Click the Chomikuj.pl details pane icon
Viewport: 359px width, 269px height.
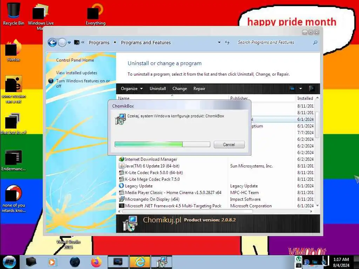pos(130,223)
